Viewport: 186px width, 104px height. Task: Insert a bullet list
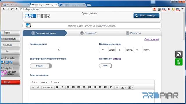(x=90, y=87)
